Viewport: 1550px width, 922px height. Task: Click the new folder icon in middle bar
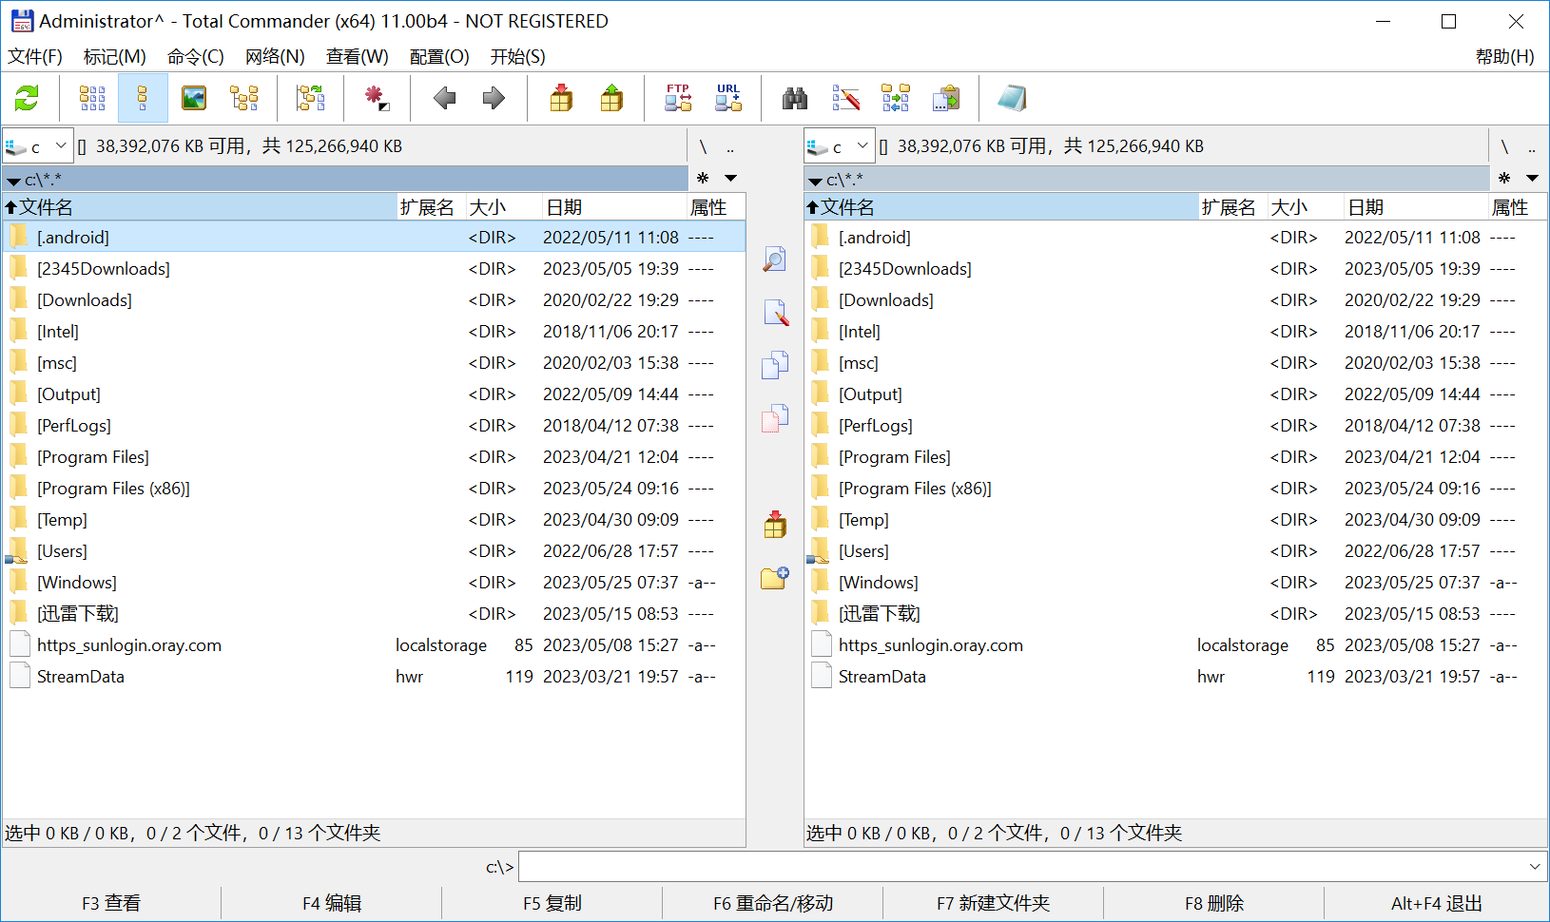[775, 578]
